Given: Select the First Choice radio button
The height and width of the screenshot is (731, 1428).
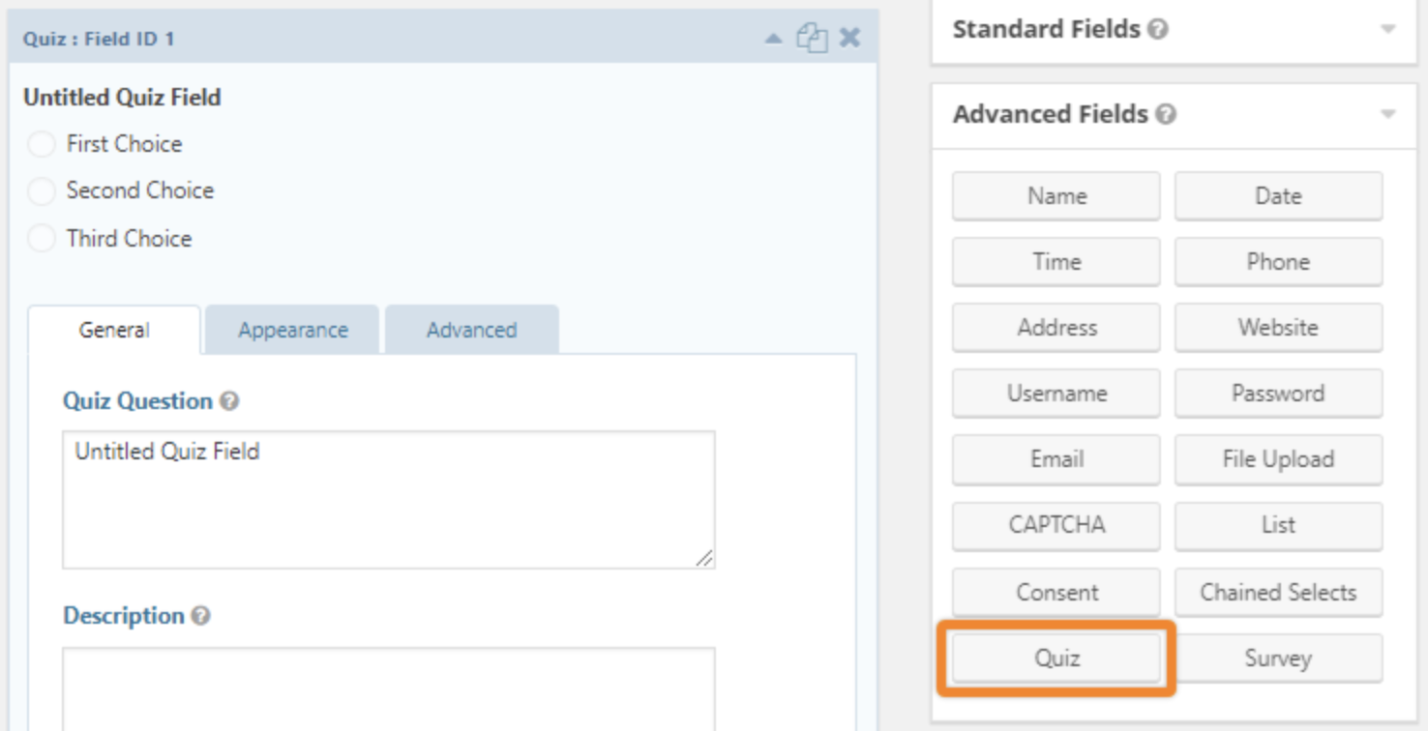Looking at the screenshot, I should pos(41,143).
